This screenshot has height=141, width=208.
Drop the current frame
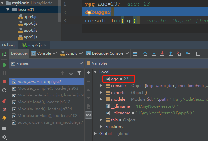pos(179,54)
